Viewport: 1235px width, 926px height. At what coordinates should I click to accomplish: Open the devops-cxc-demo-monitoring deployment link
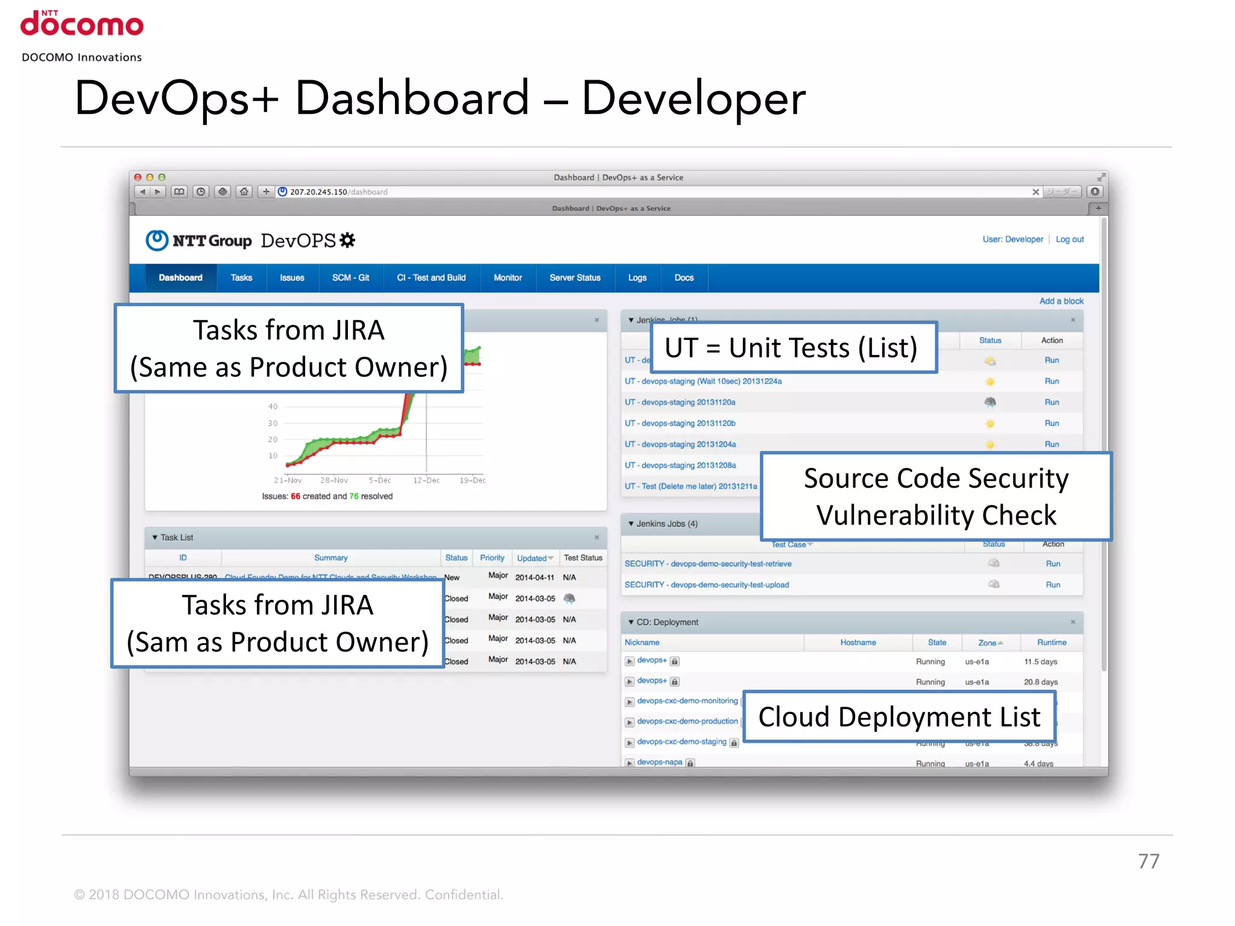coord(687,701)
